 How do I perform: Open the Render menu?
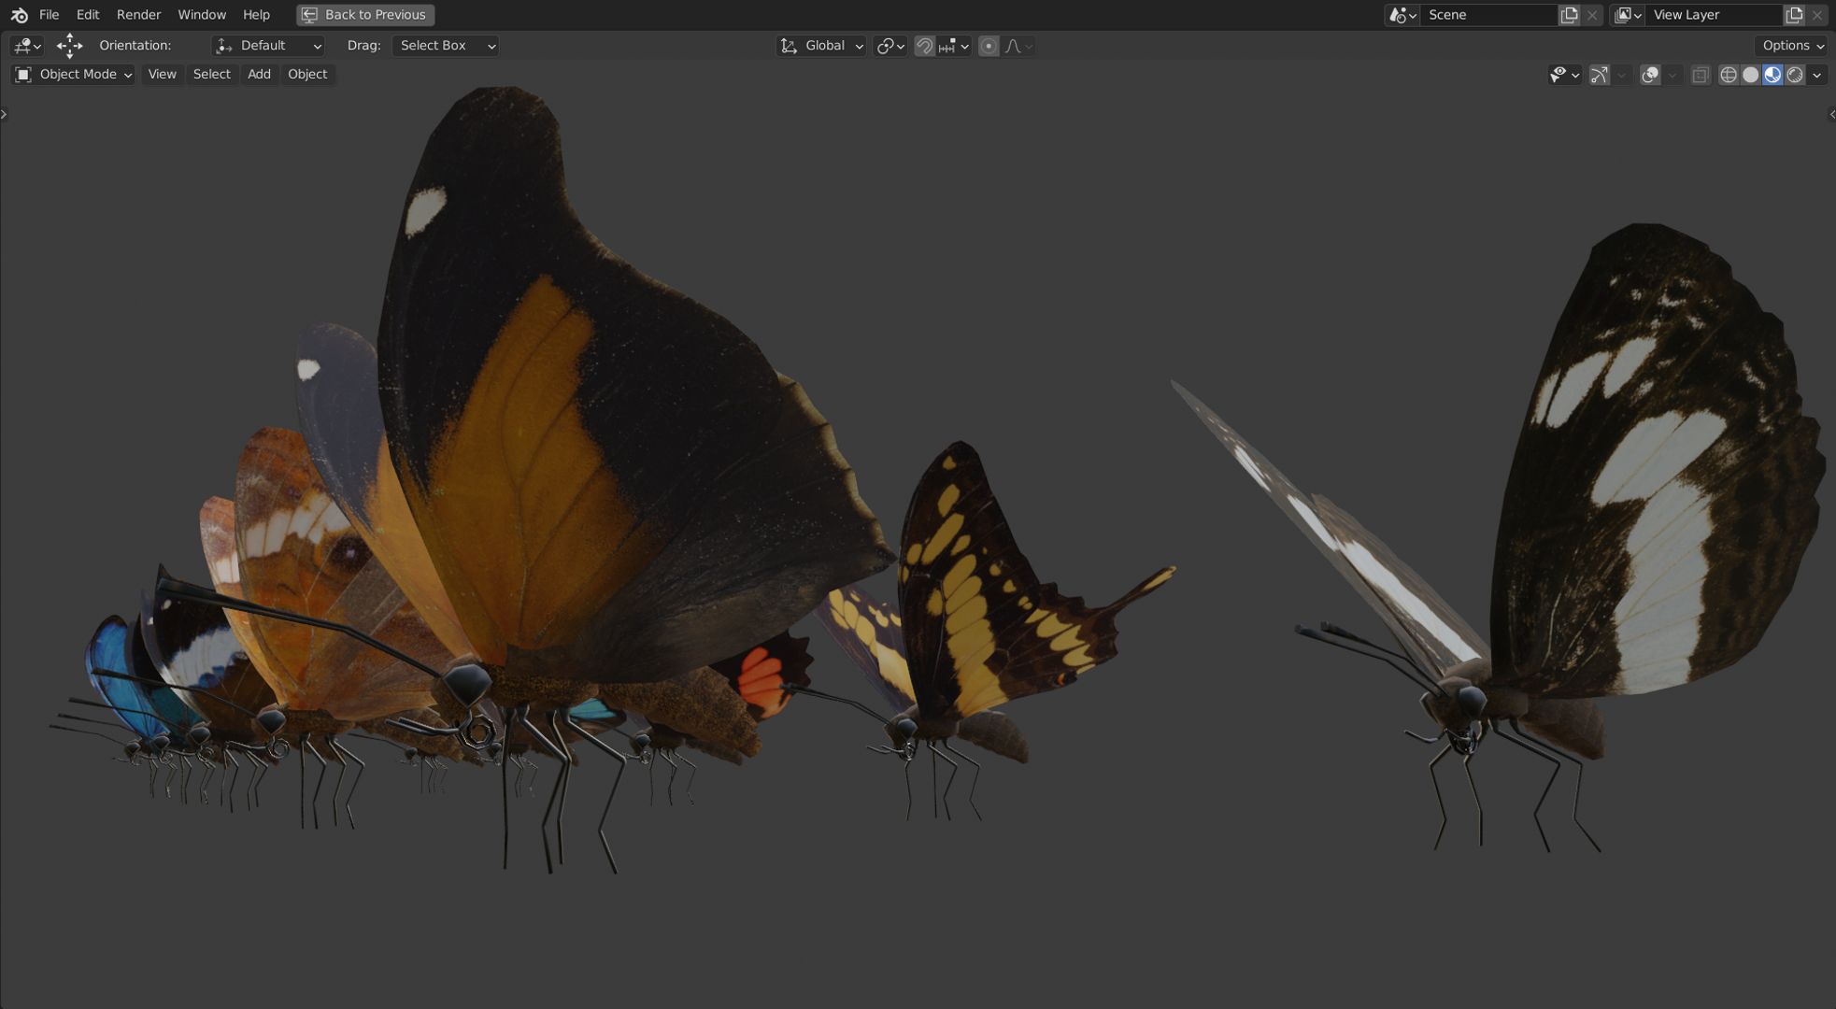click(x=138, y=15)
